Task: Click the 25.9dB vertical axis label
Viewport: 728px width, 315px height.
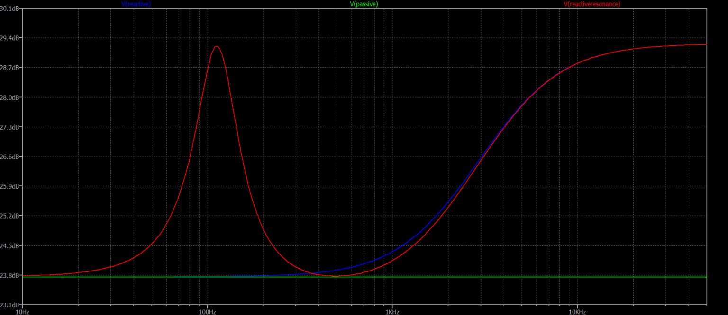Action: click(10, 186)
